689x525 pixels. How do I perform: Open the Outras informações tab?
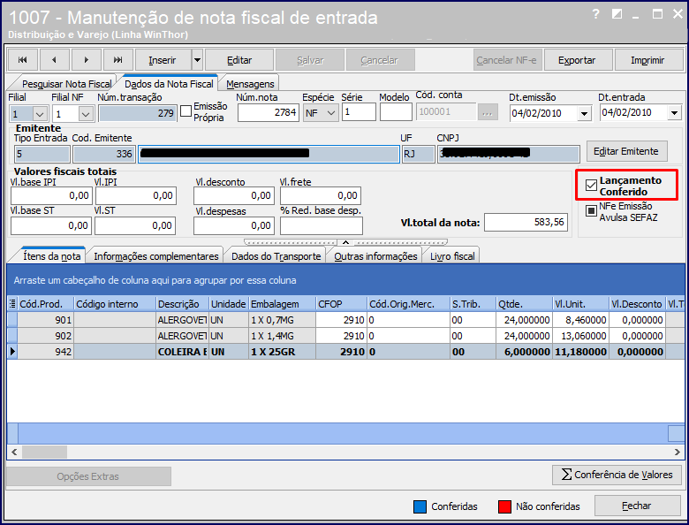375,256
